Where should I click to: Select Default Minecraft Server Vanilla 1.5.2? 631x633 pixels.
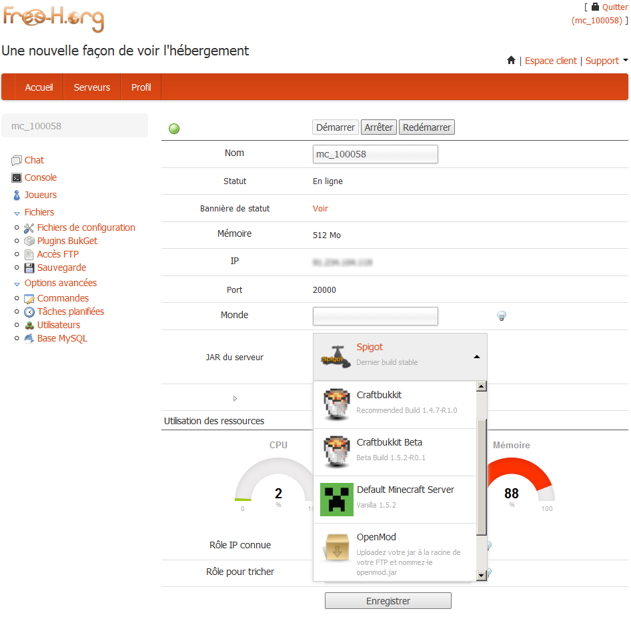pos(395,500)
